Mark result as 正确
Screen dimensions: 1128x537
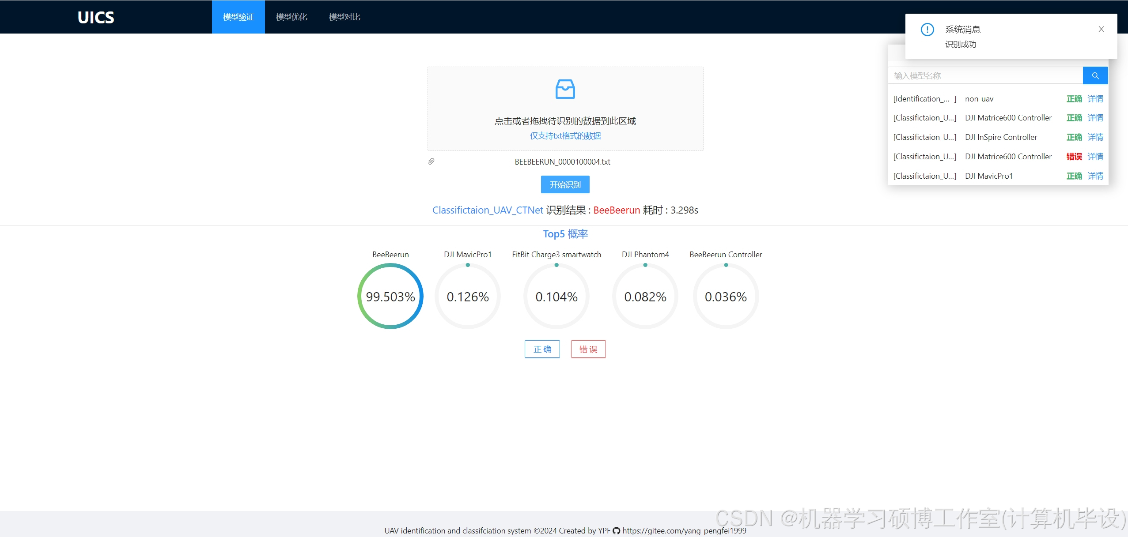[x=542, y=349]
